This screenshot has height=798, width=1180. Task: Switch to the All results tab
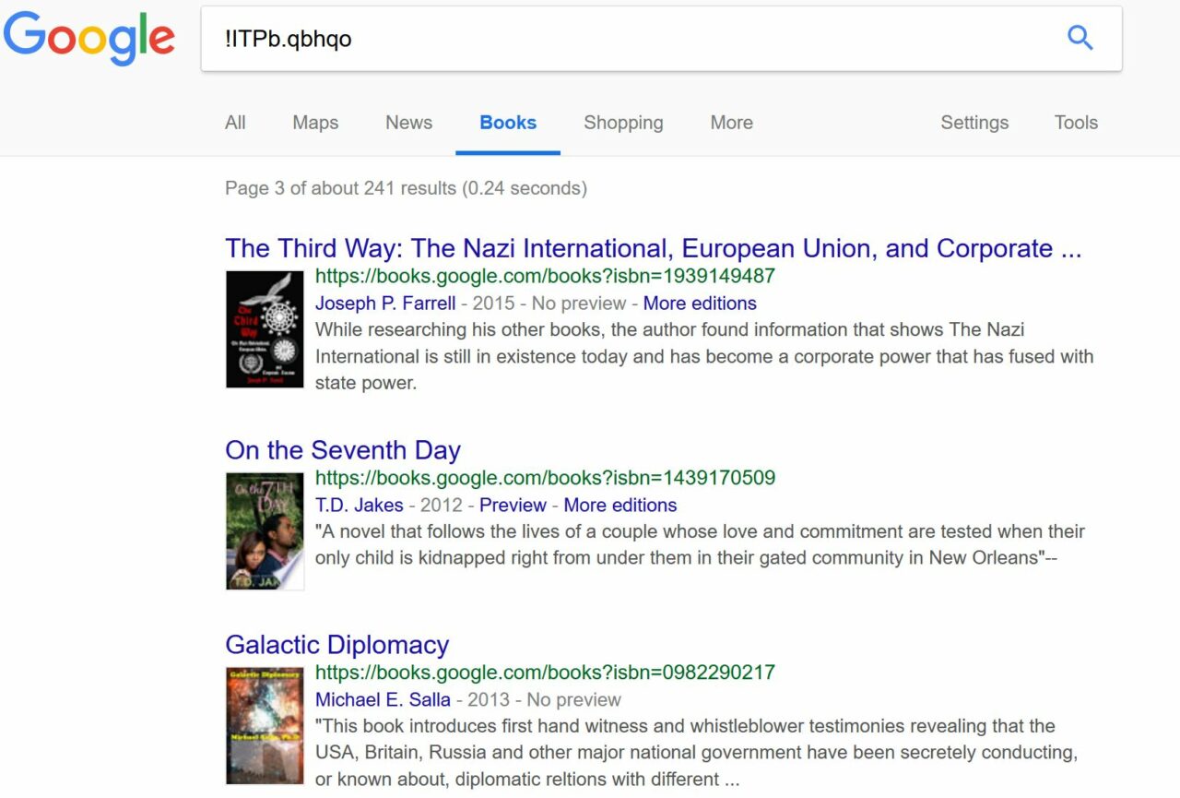[235, 123]
